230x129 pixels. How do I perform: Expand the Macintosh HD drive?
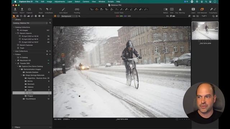(16, 61)
